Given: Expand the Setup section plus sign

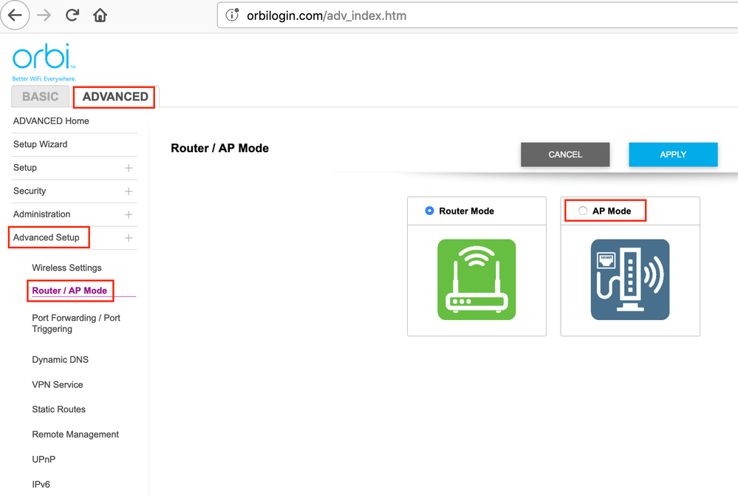Looking at the screenshot, I should click(129, 168).
